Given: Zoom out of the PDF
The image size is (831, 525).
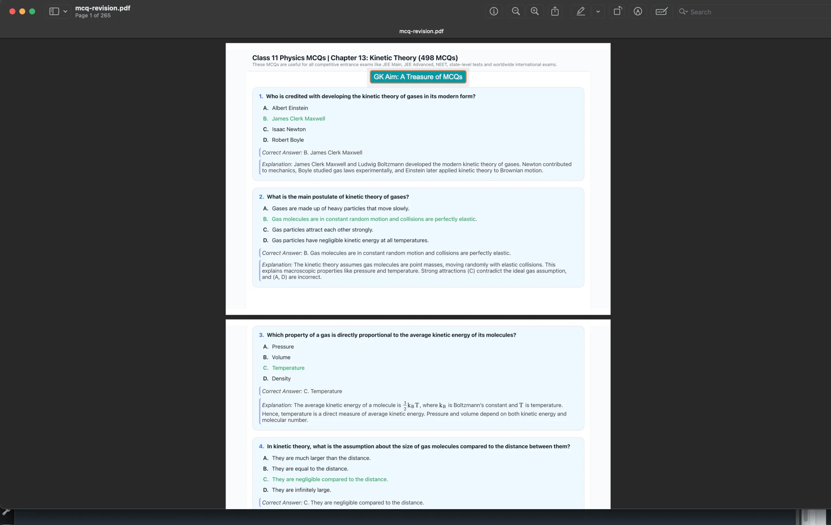Looking at the screenshot, I should click(x=515, y=11).
